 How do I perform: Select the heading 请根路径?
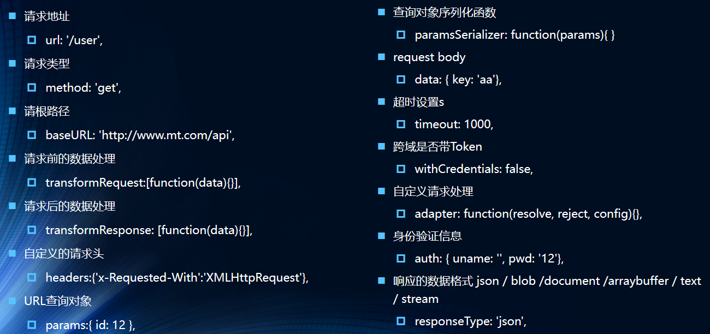47,111
